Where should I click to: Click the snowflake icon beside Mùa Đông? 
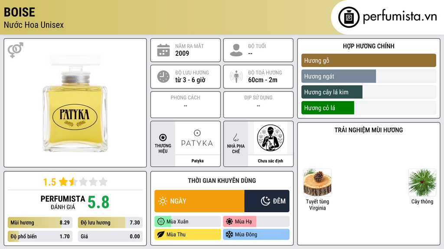coord(229,234)
